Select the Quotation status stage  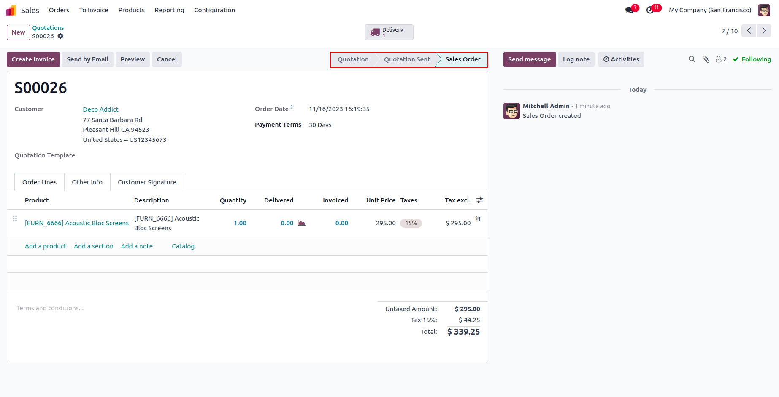pos(353,59)
